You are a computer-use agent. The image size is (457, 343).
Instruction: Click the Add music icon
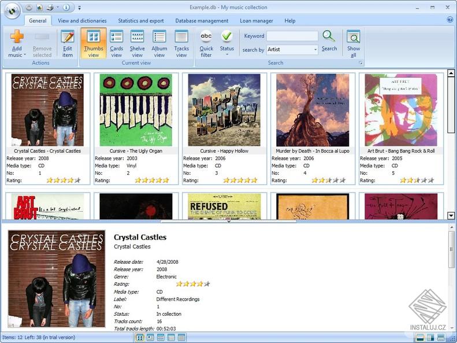coord(17,38)
